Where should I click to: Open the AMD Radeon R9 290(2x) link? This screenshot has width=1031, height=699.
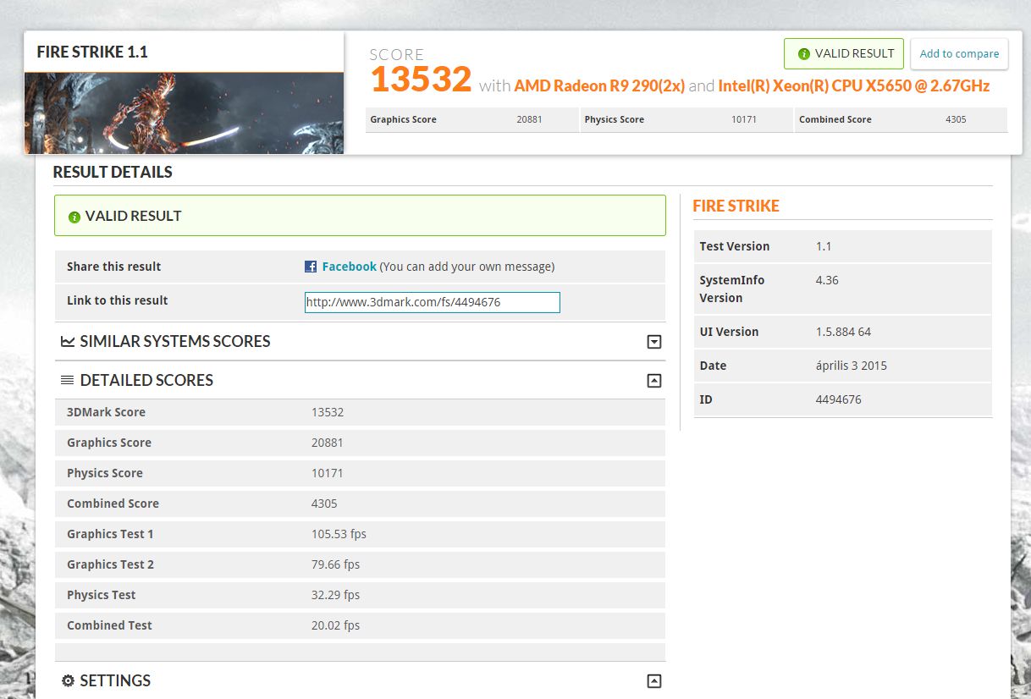(x=599, y=85)
